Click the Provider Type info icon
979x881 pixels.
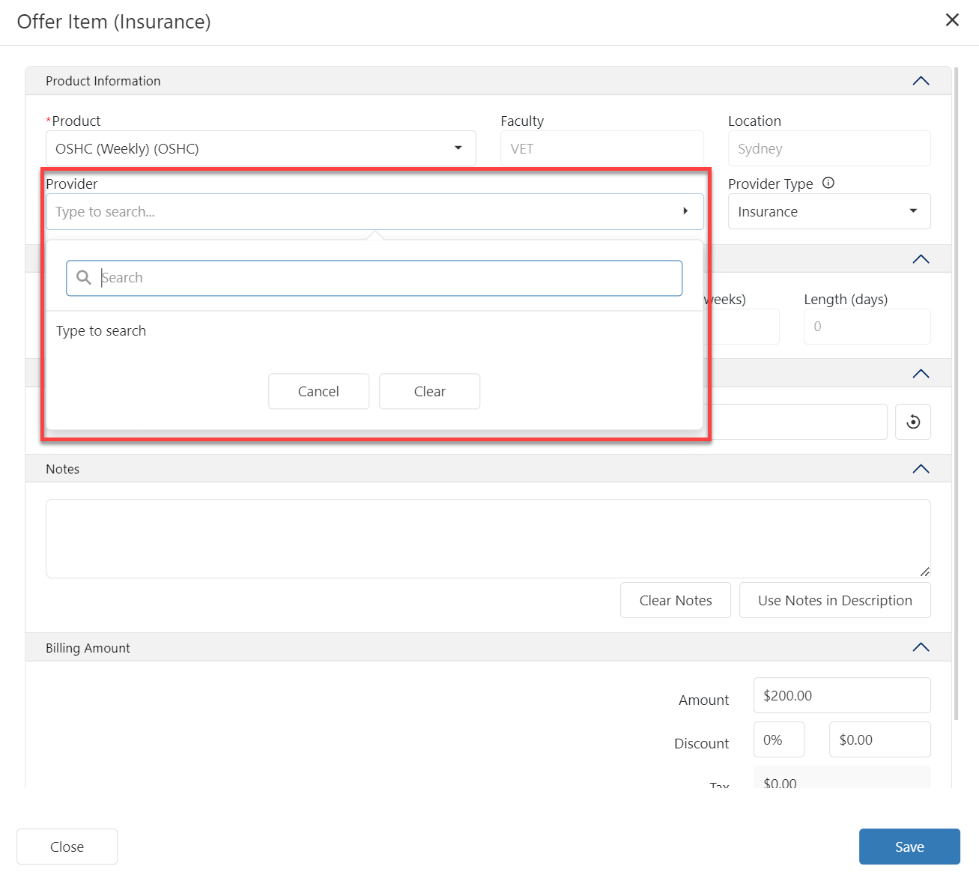coord(828,183)
